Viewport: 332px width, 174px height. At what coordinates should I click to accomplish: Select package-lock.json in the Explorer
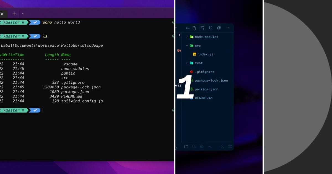click(x=211, y=80)
